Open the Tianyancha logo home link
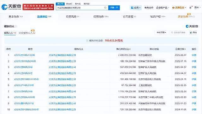 (x=11, y=7)
